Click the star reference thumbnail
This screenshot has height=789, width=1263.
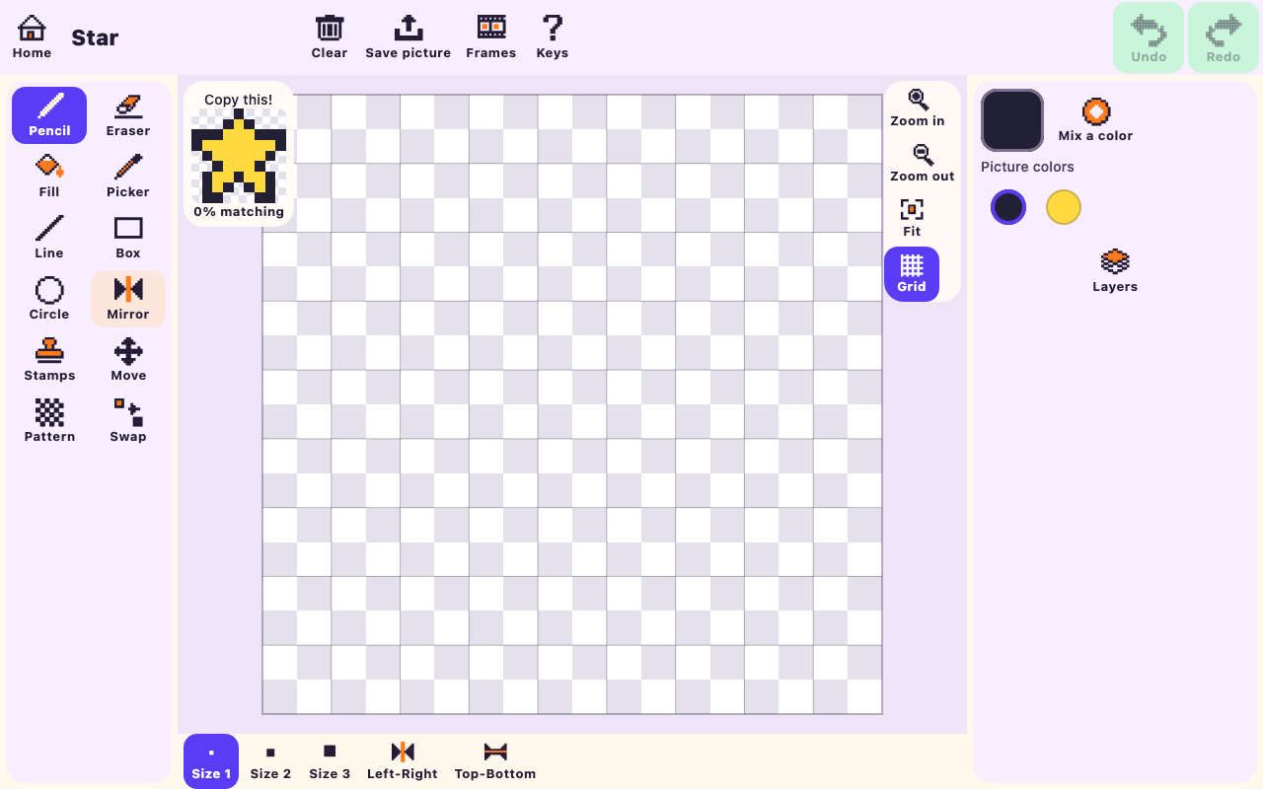pyautogui.click(x=239, y=156)
